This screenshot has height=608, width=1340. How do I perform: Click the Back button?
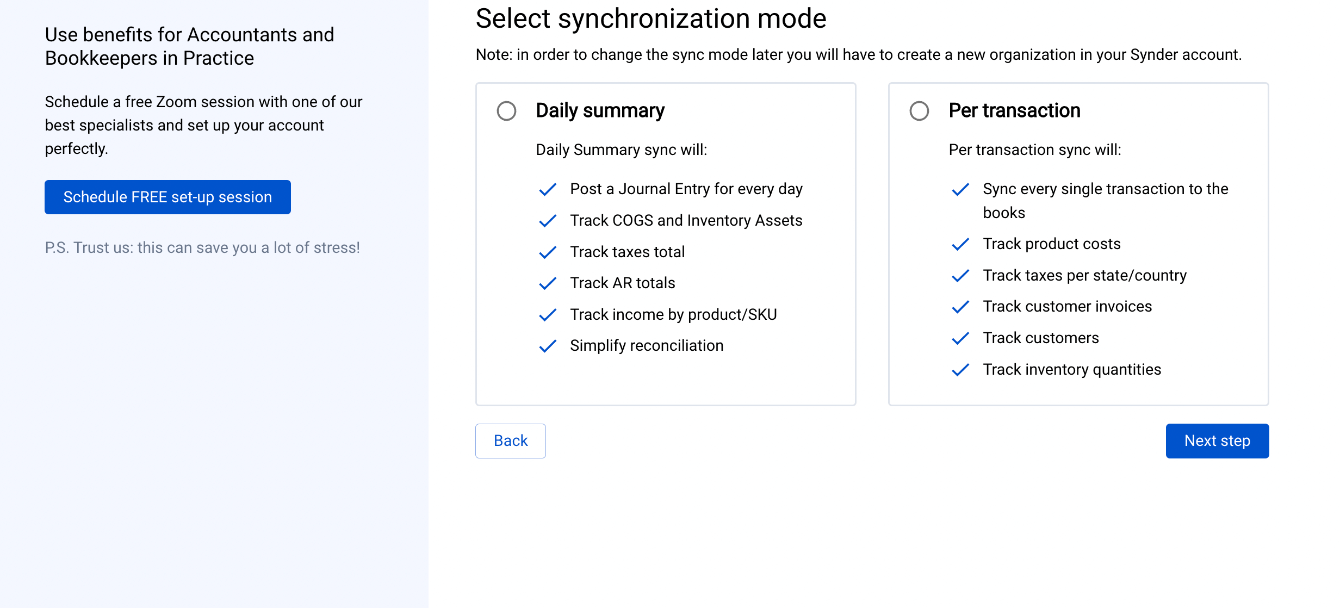[510, 441]
